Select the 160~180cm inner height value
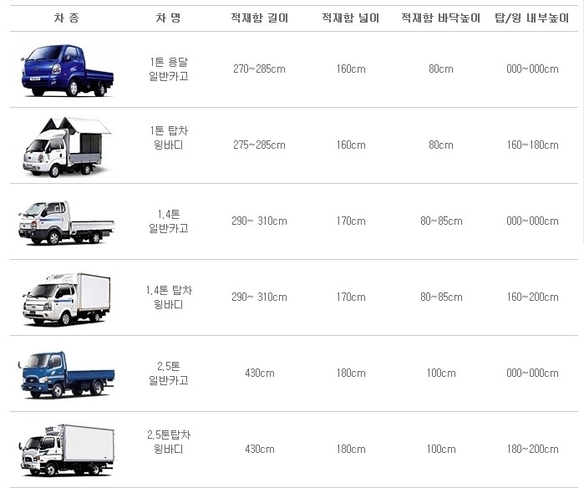The image size is (584, 488). click(x=532, y=145)
